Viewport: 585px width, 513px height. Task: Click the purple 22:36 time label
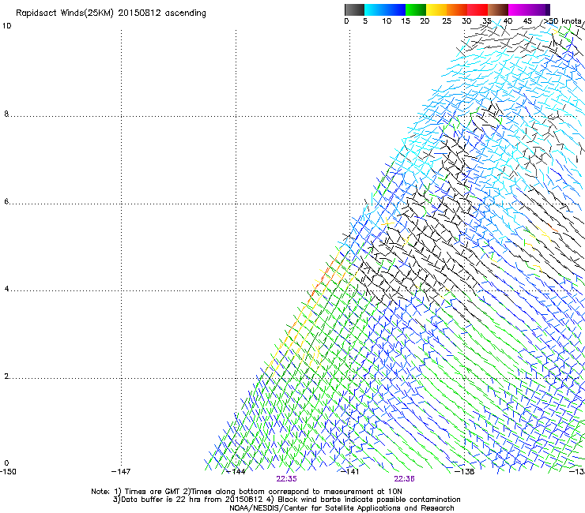pyautogui.click(x=405, y=479)
